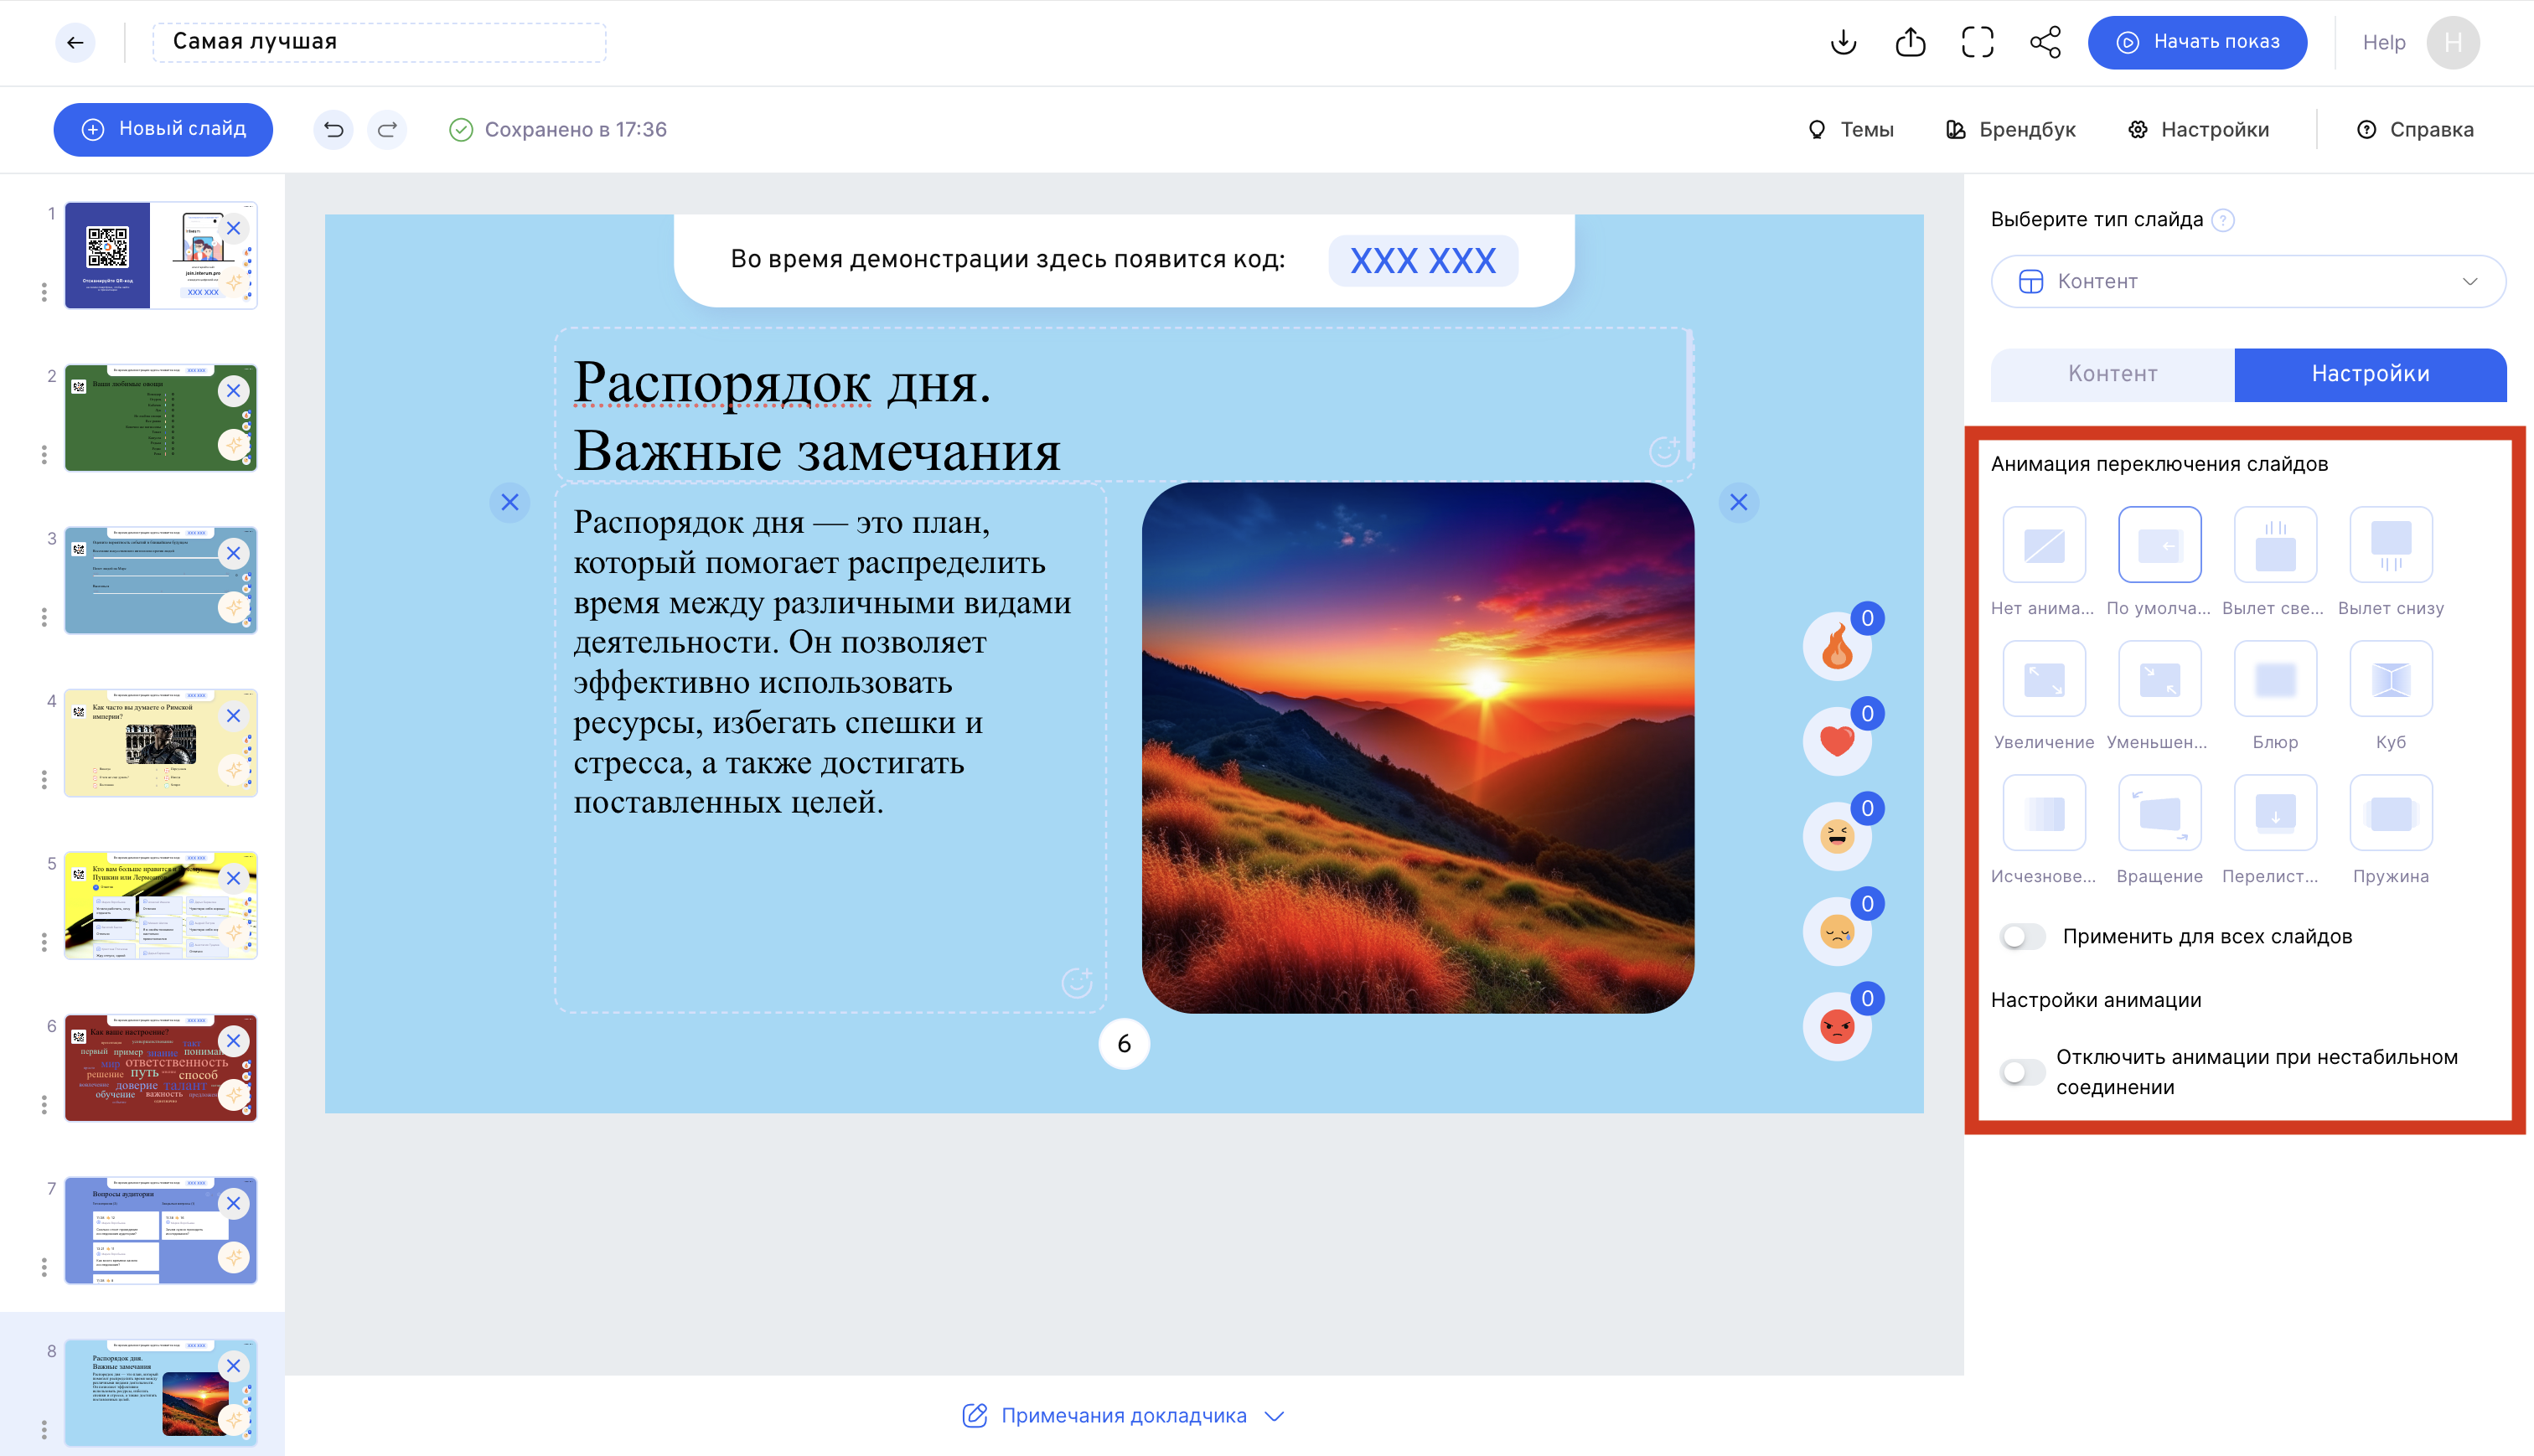Click the fullscreen frame icon

(1977, 42)
